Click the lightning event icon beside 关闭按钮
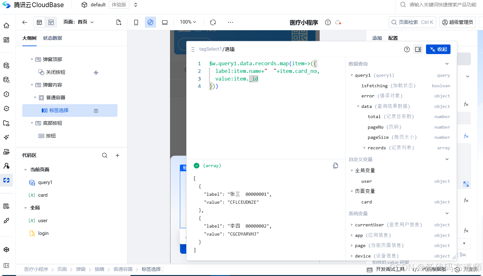 pyautogui.click(x=96, y=73)
